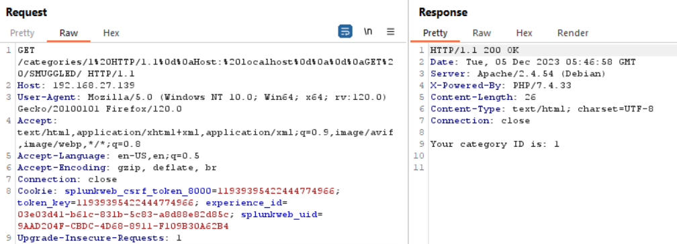Click the User-Agent header line
Image resolution: width=677 pixels, height=244 pixels.
click(x=201, y=97)
